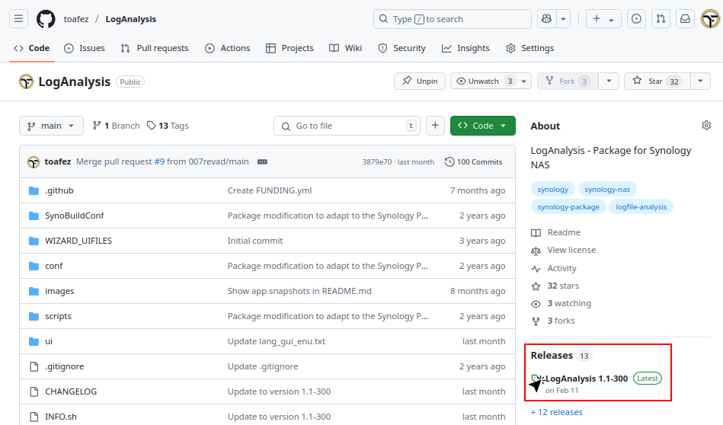
Task: Expand the main branch selector
Action: [x=51, y=126]
